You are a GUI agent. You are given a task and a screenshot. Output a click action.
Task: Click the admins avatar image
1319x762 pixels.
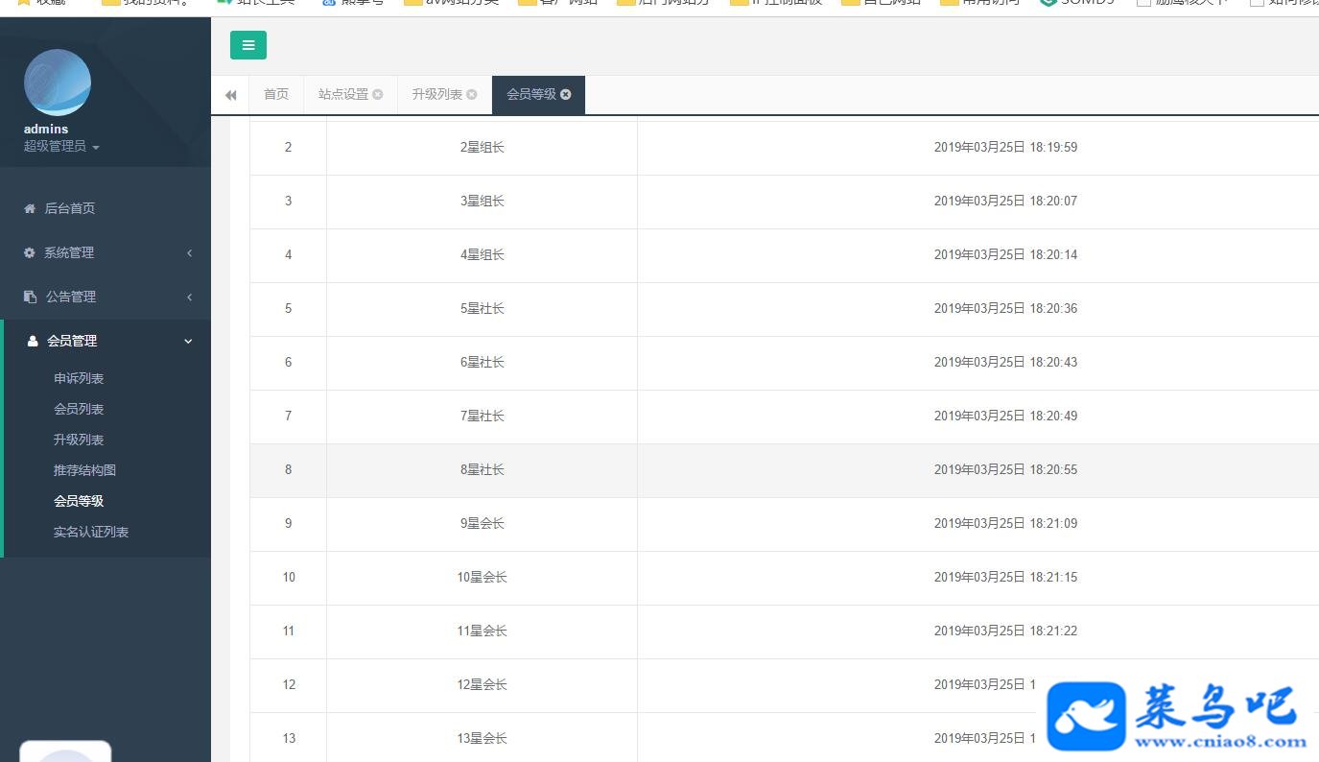(58, 83)
